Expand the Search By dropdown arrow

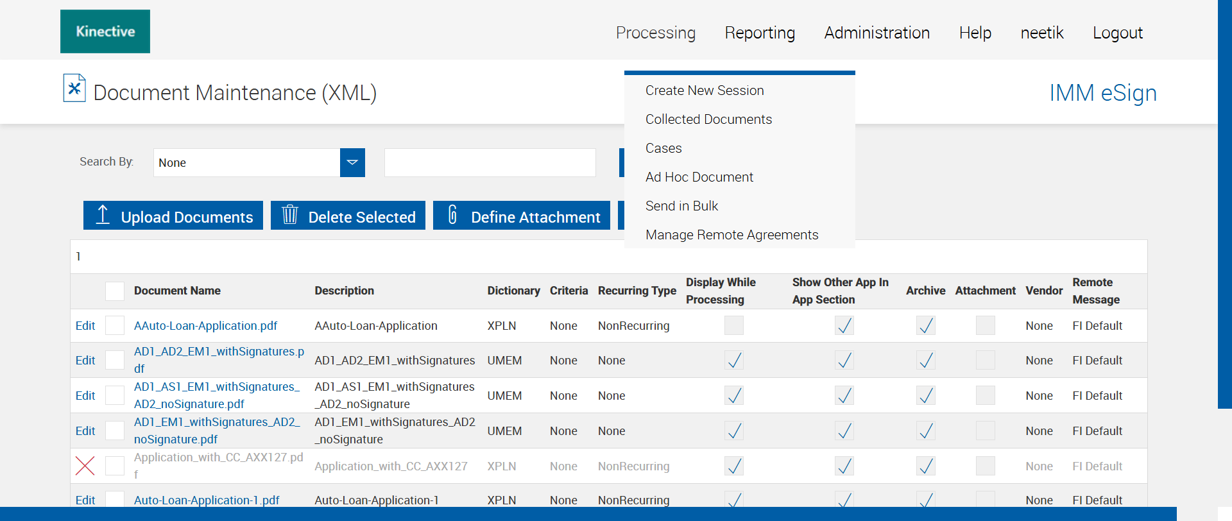pos(352,163)
